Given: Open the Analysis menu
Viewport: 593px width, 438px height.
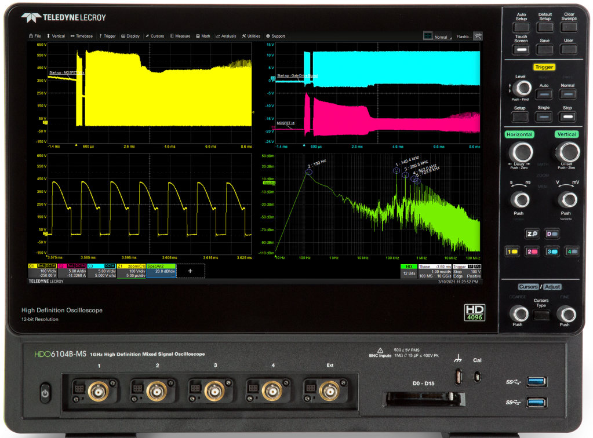Looking at the screenshot, I should tap(225, 36).
